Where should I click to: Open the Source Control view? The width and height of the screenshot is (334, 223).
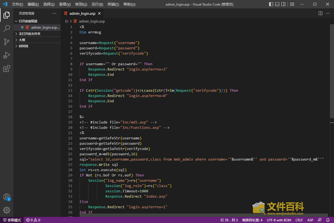[7, 42]
